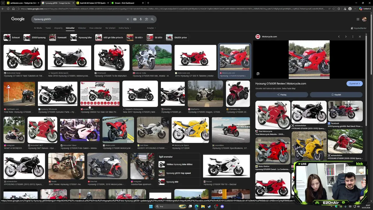Start a voice search with the microphone icon
This screenshot has height=210, width=373.
(141, 19)
